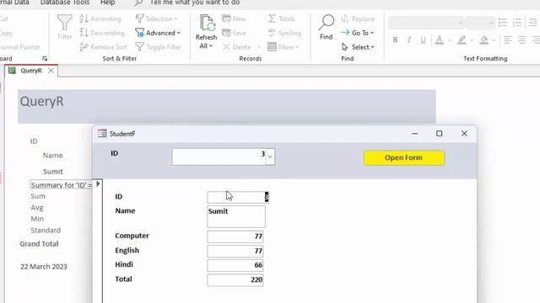Click 'Standard' label in QueryR report
The width and height of the screenshot is (540, 303).
point(46,230)
